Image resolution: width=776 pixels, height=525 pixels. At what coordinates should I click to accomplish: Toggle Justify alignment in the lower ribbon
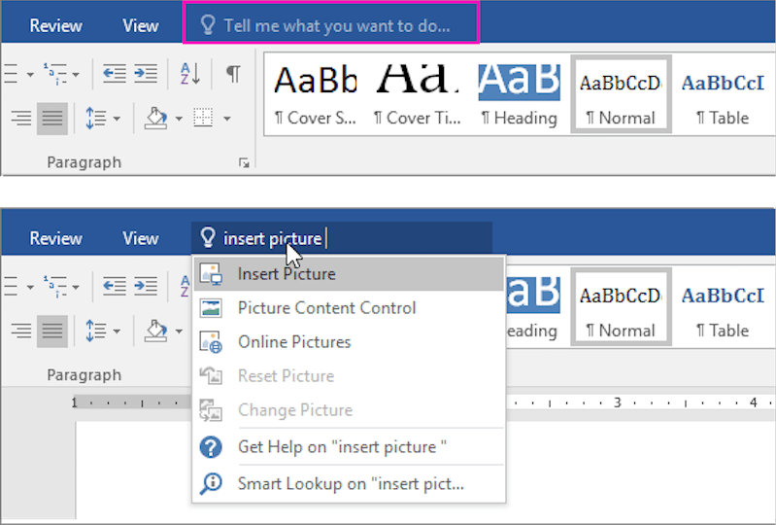point(52,332)
